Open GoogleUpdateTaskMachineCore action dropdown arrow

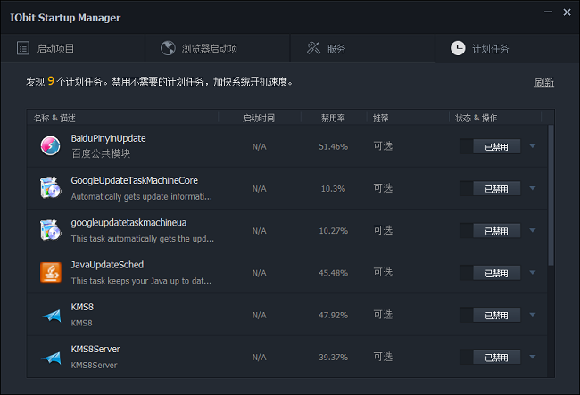point(533,188)
